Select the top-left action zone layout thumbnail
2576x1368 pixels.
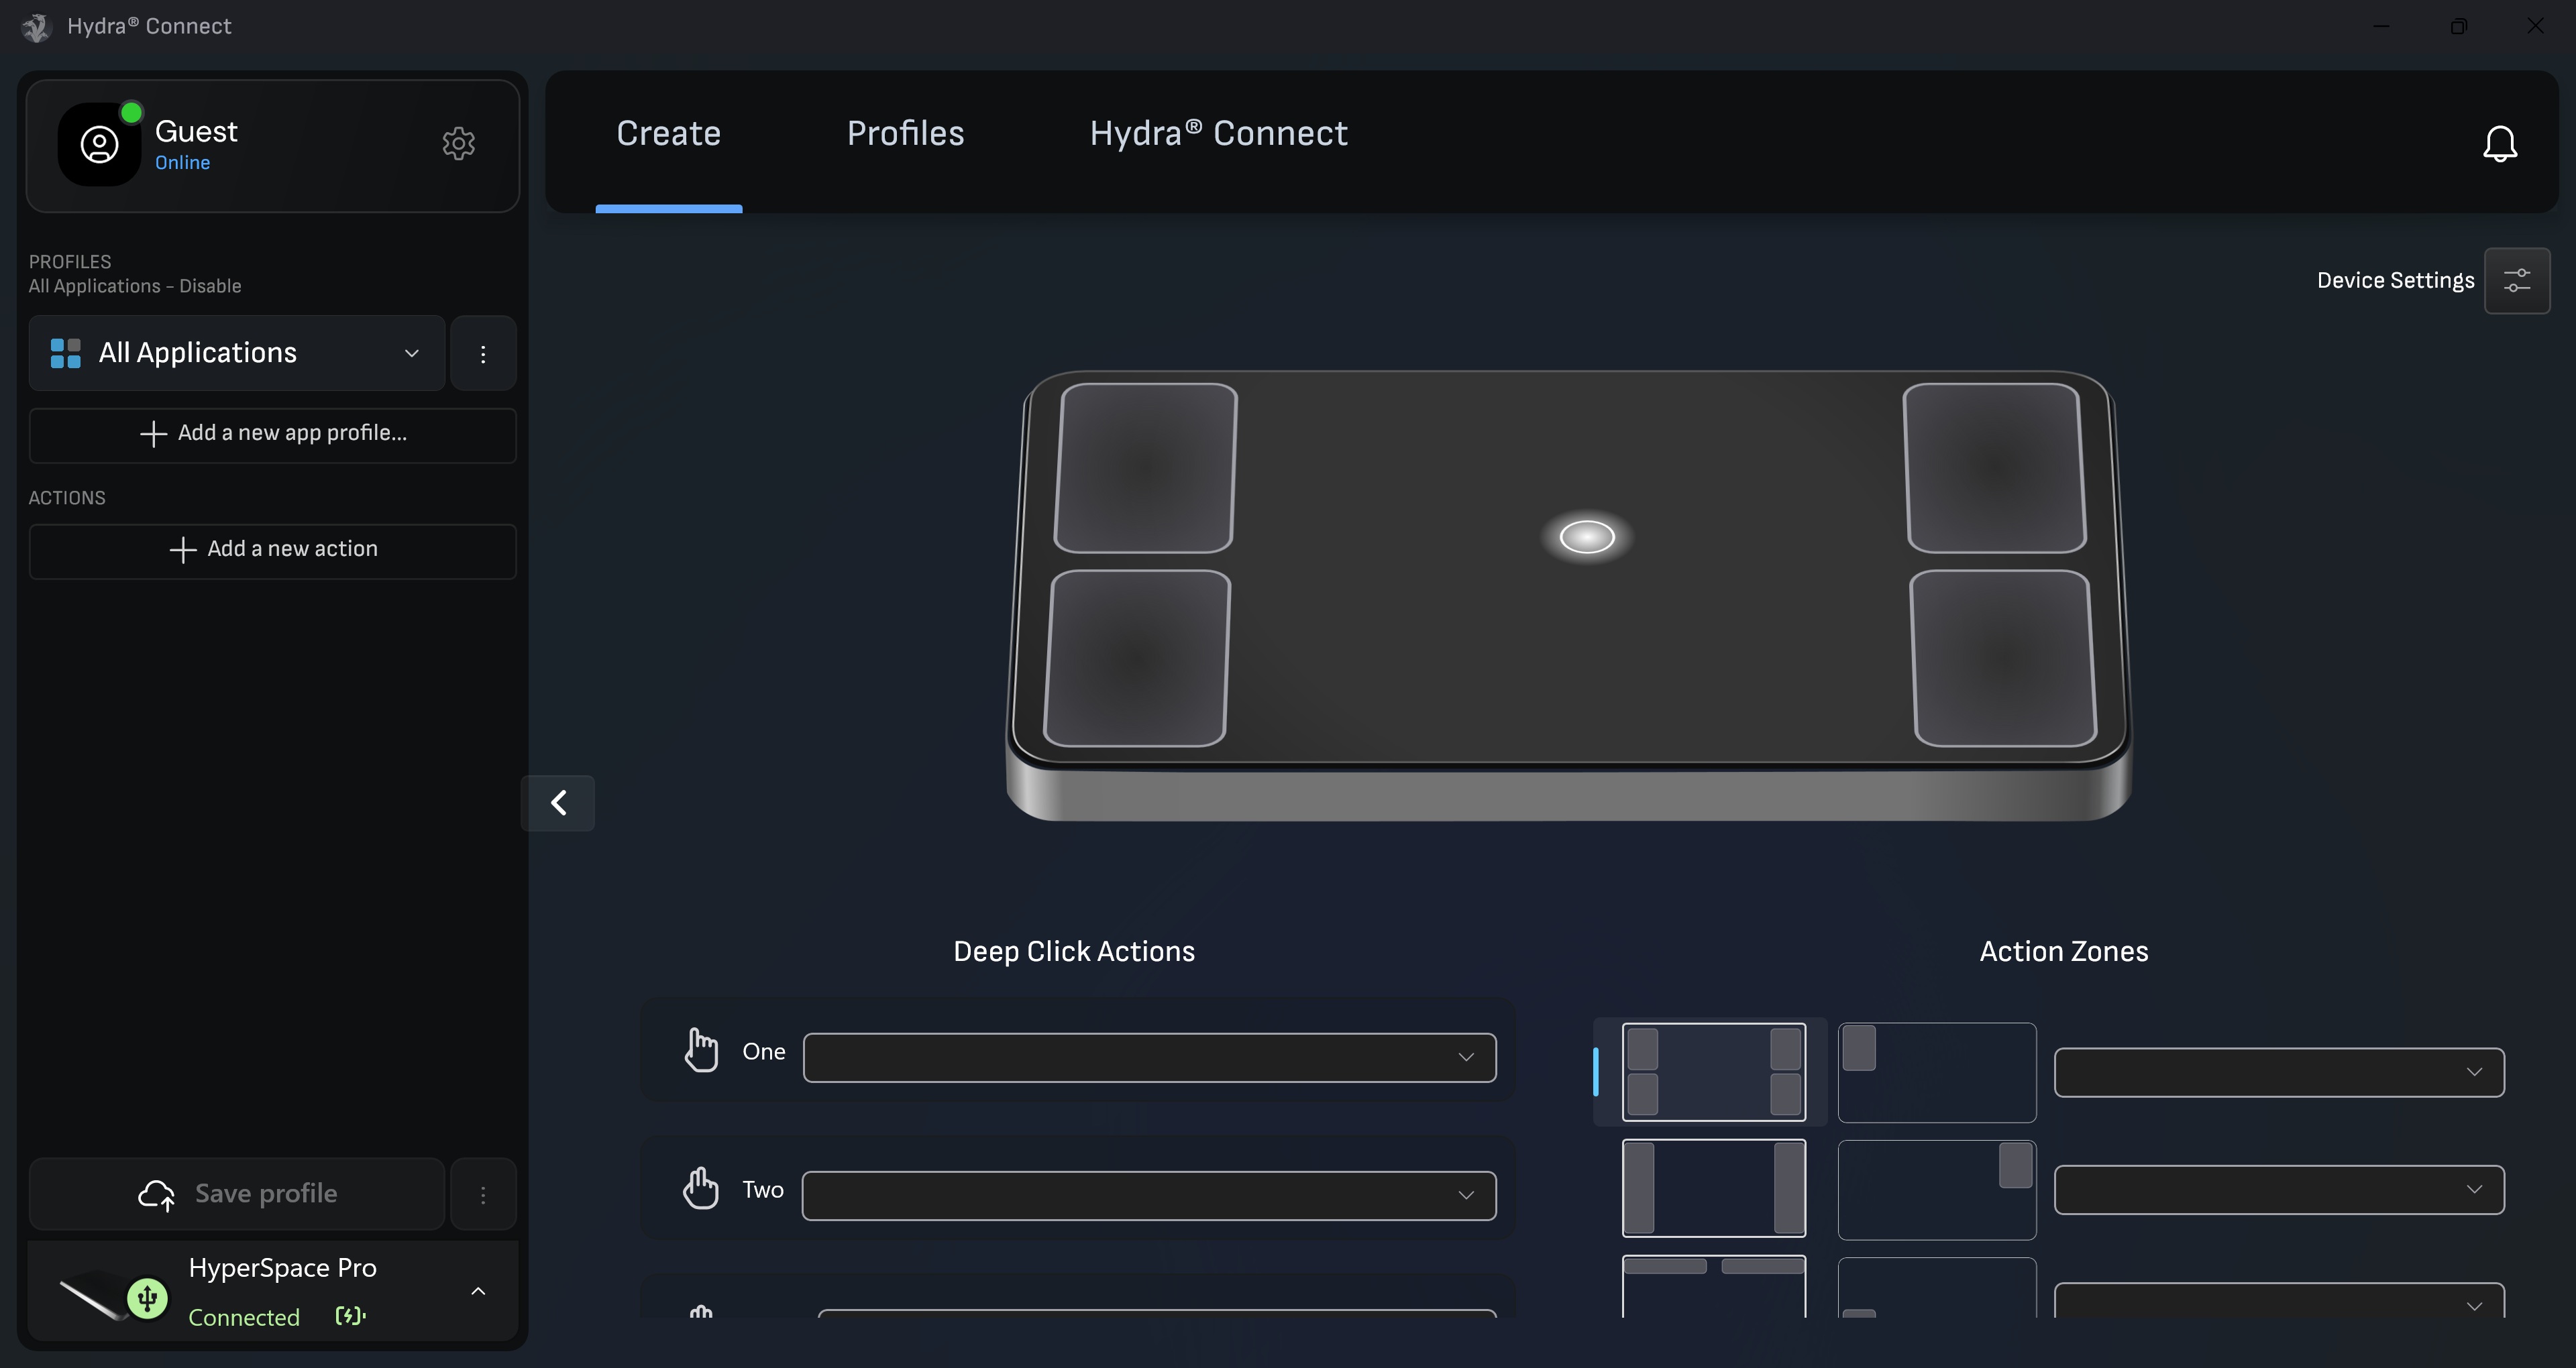tap(1712, 1071)
